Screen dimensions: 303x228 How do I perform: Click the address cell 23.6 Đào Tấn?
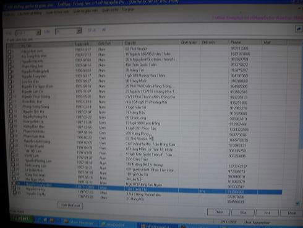pos(137,159)
